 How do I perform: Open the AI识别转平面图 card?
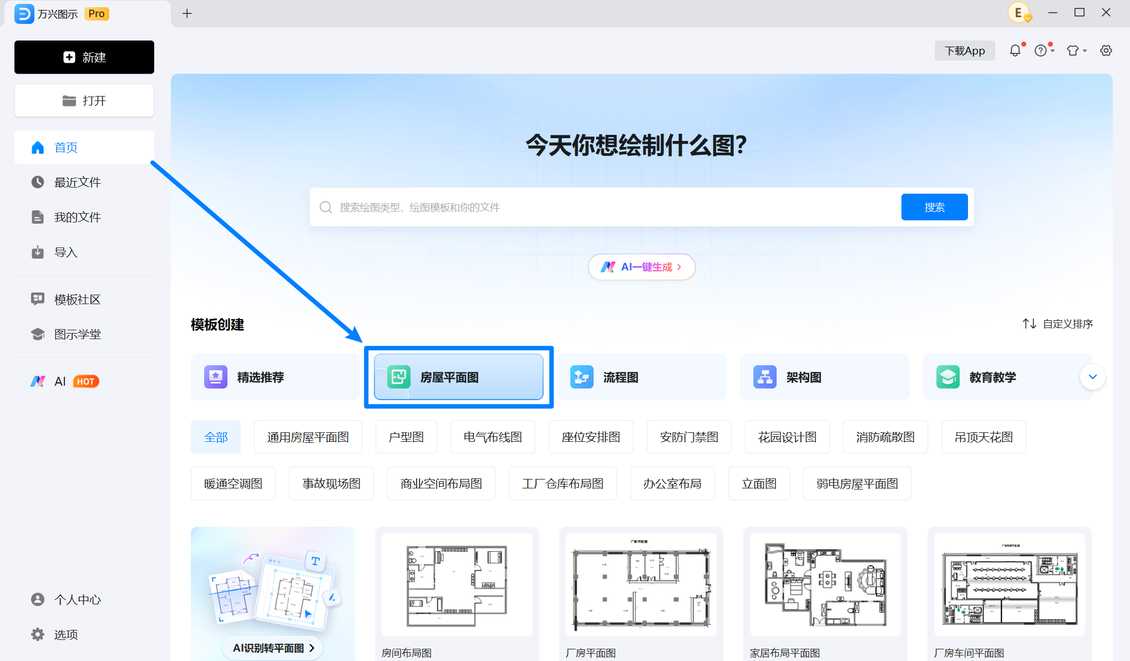[273, 593]
